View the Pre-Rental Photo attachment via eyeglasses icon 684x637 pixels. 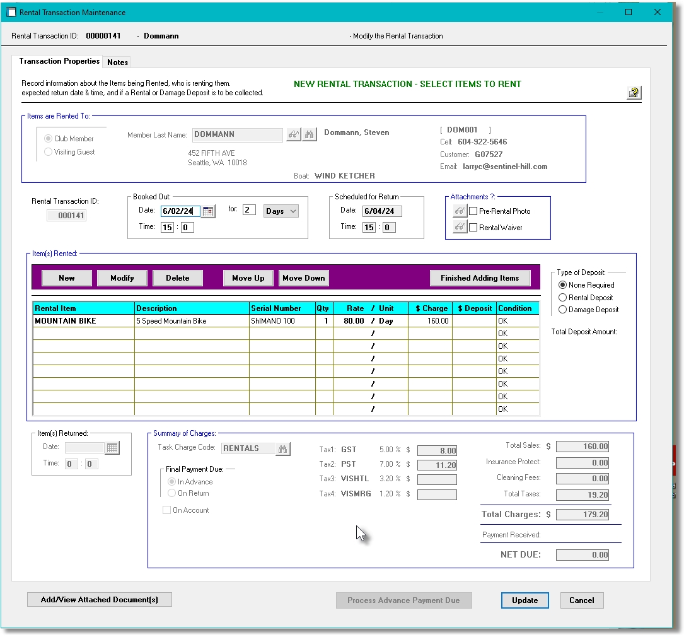[x=458, y=212]
